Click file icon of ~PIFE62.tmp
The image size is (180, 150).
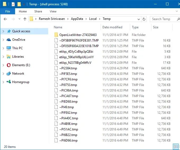coord(56,113)
